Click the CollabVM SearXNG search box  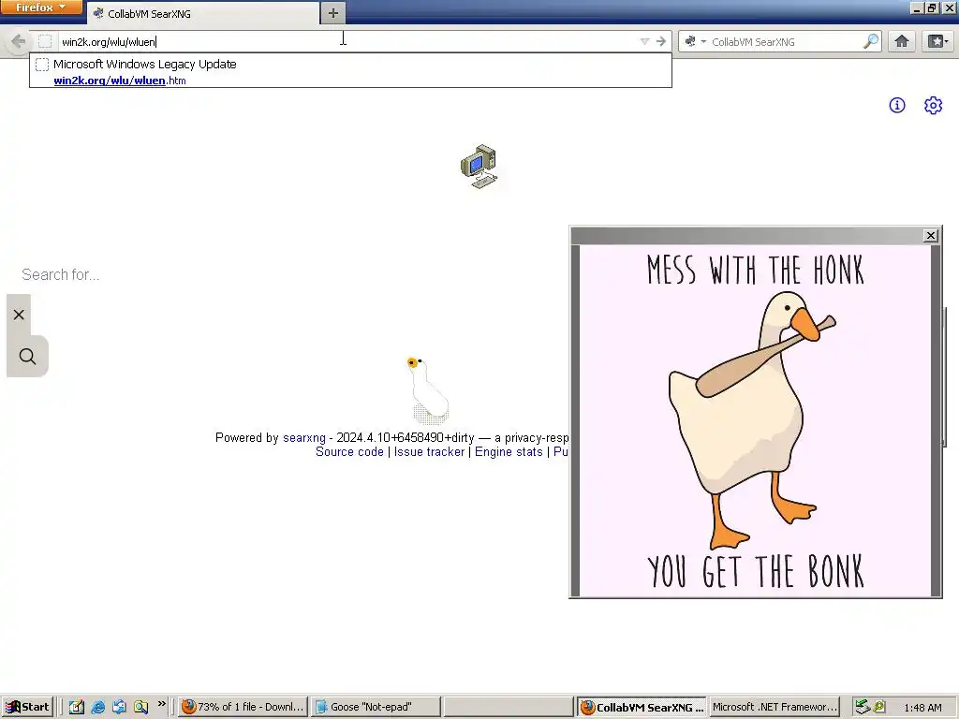point(786,41)
